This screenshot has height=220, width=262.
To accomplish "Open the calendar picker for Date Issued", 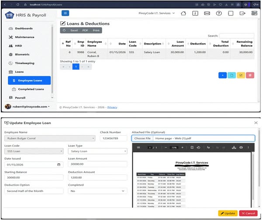I will pos(59,165).
